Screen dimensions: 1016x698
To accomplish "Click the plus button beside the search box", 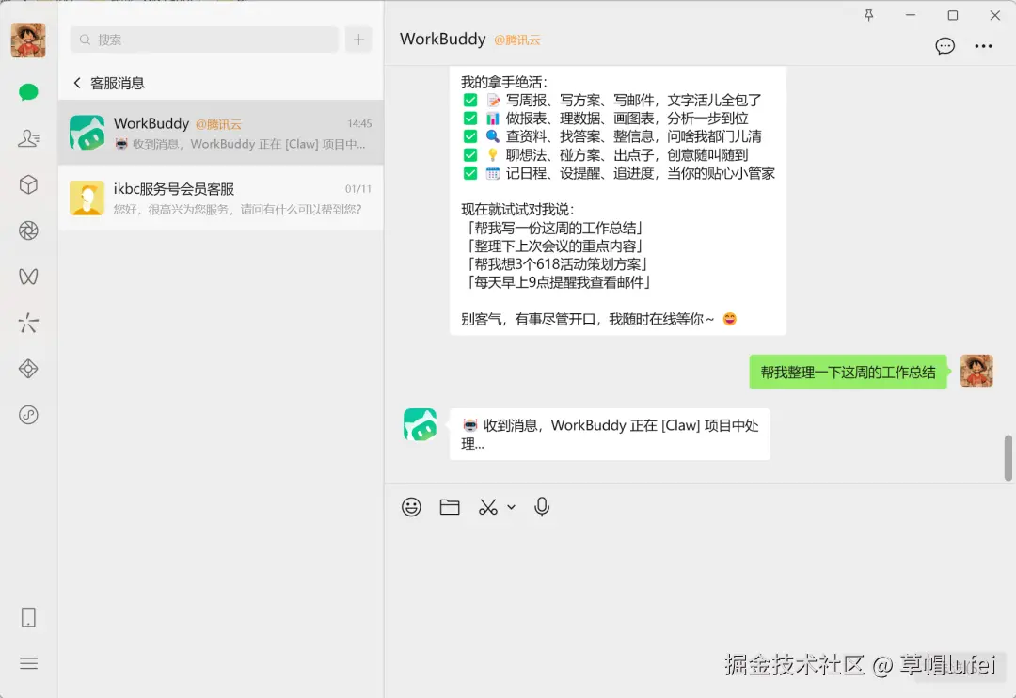I will coord(358,40).
